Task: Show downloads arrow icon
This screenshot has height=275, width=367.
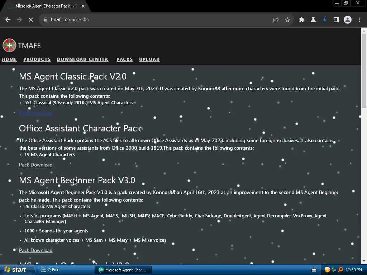Action: pos(325,20)
